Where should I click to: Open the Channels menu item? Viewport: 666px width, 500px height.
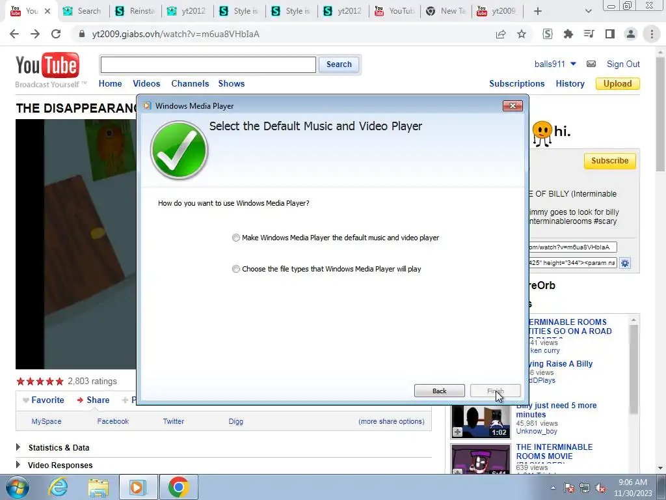[x=190, y=84]
